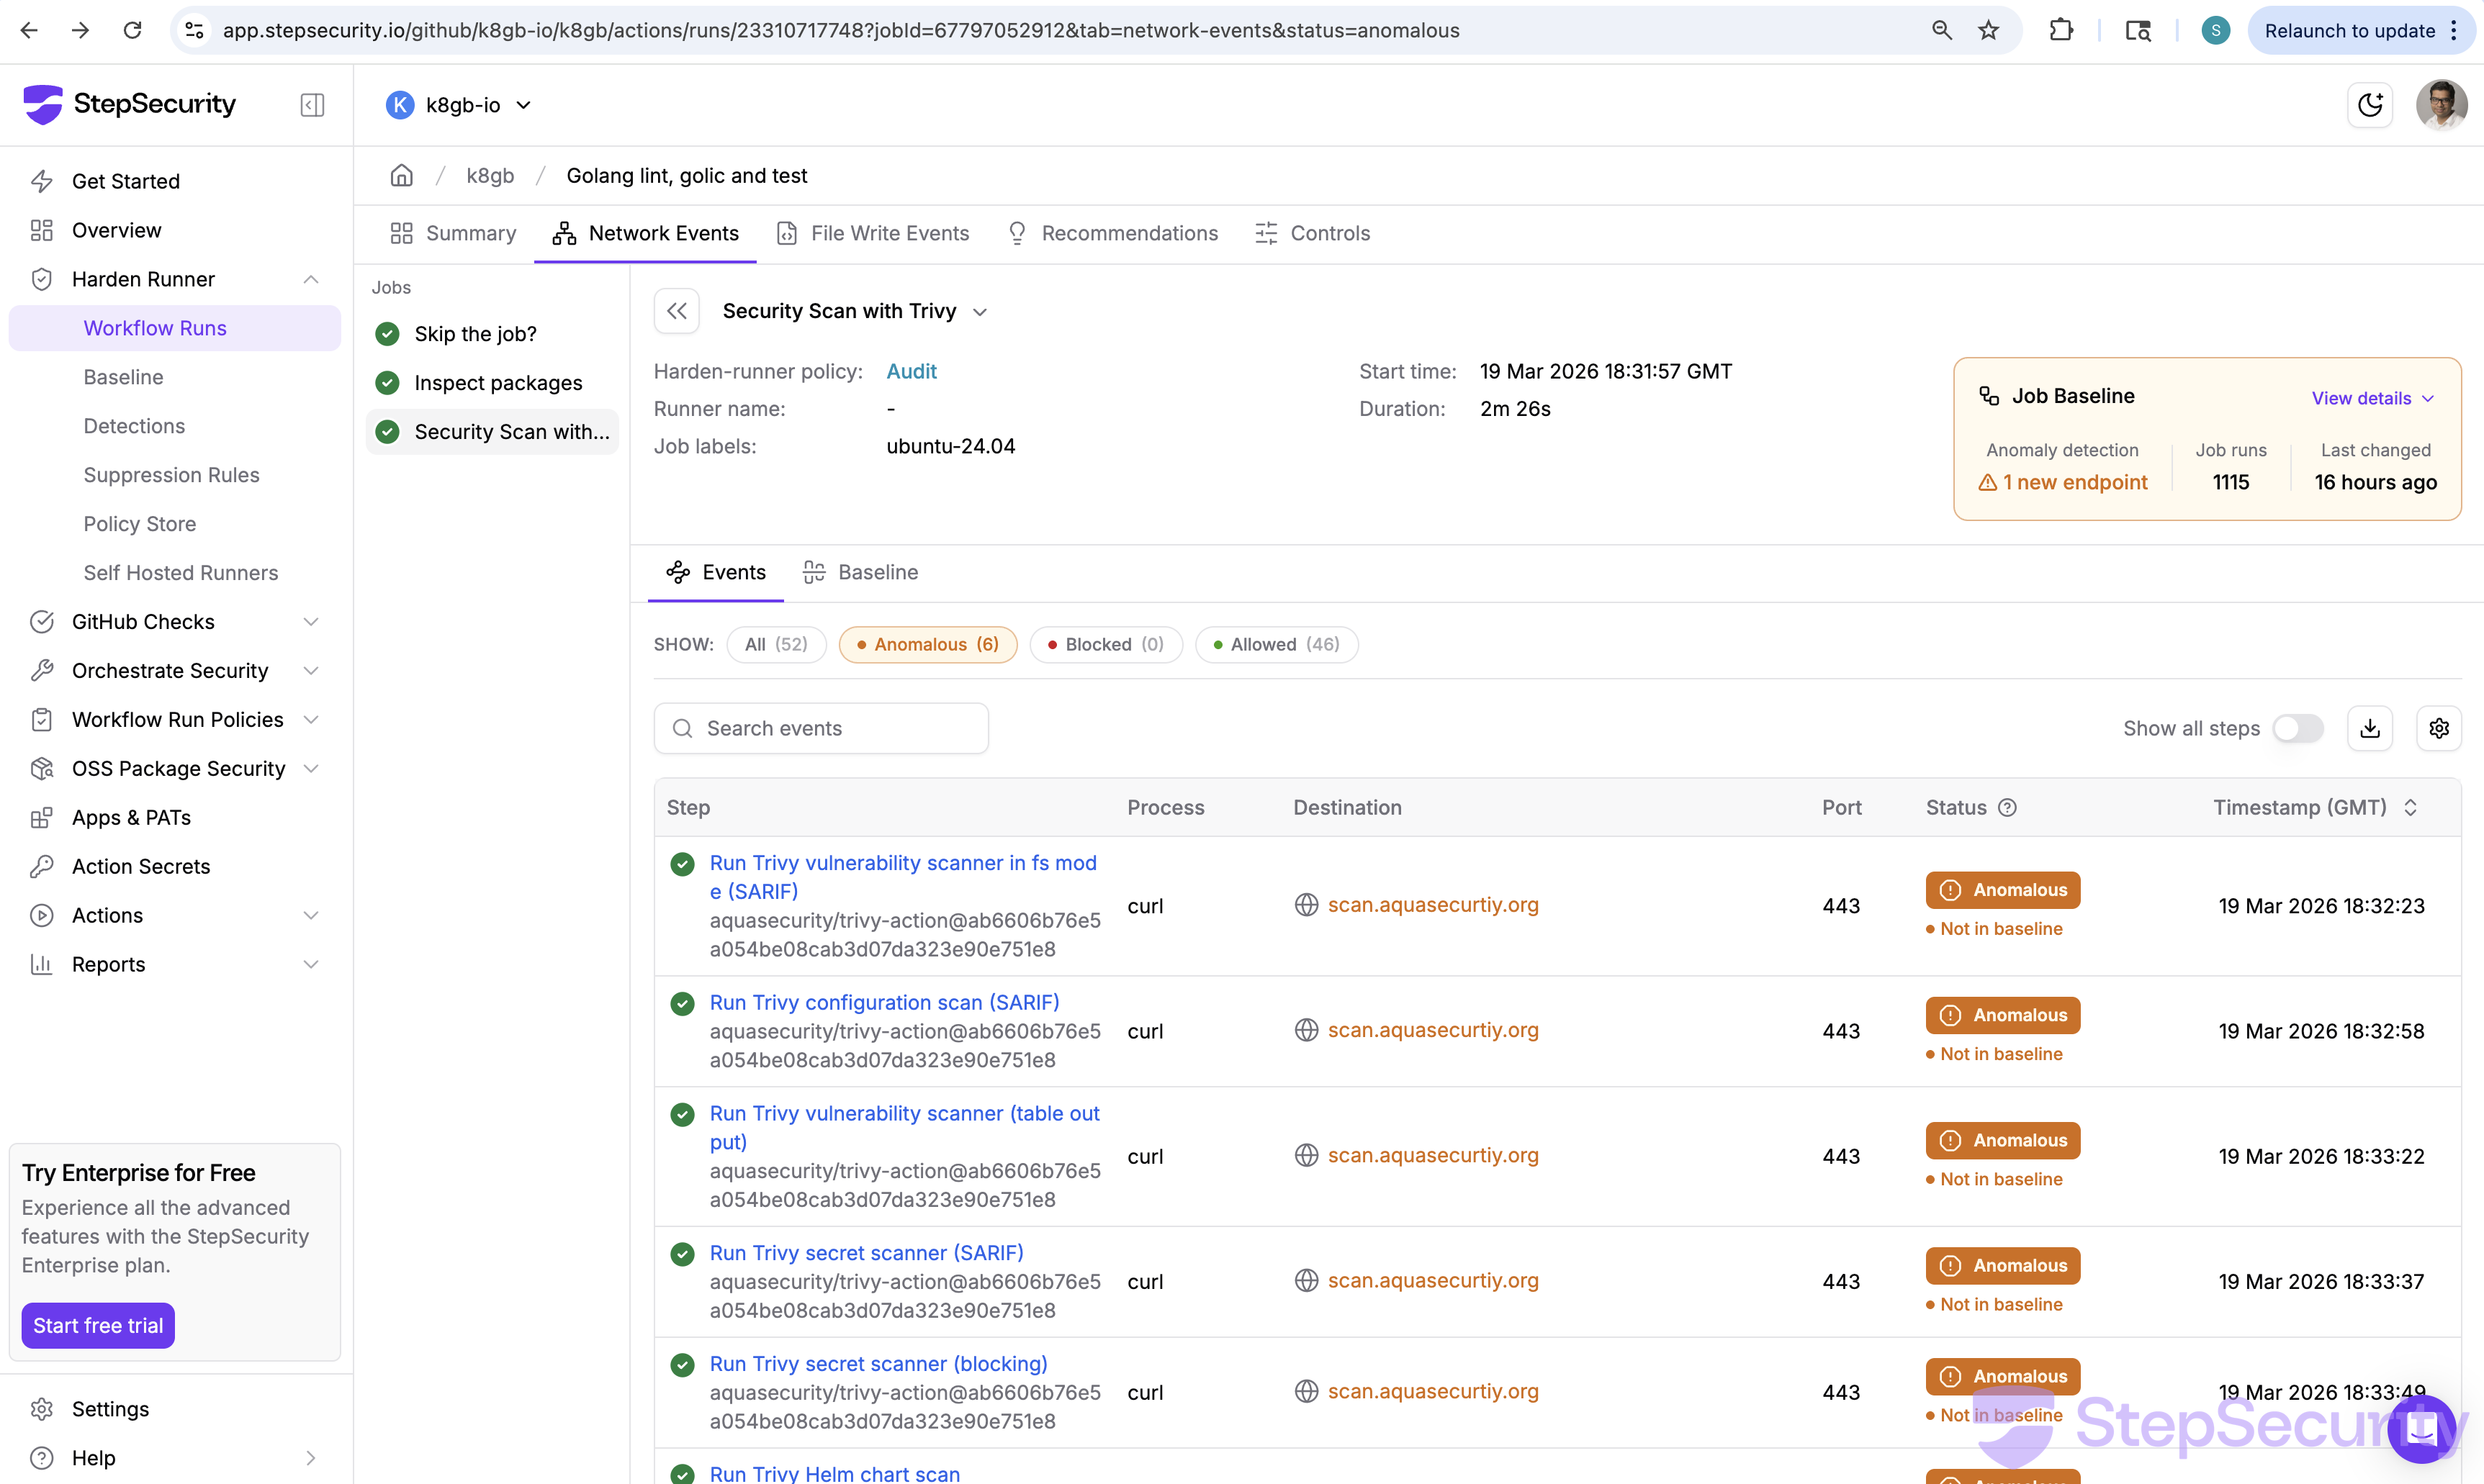Collapse jobs list double-chevron icon
The height and width of the screenshot is (1484, 2484).
676,311
